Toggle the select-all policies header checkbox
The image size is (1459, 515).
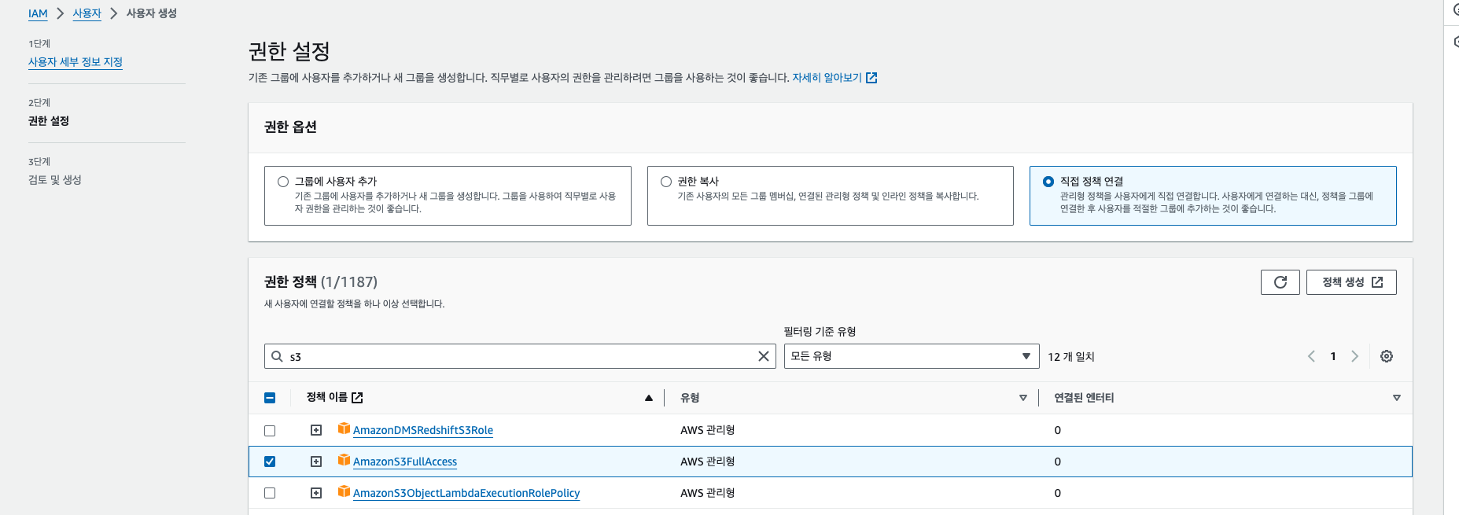270,398
